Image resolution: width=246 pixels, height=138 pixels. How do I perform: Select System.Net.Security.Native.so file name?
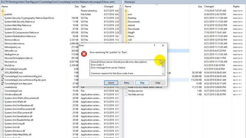pos(20,21)
